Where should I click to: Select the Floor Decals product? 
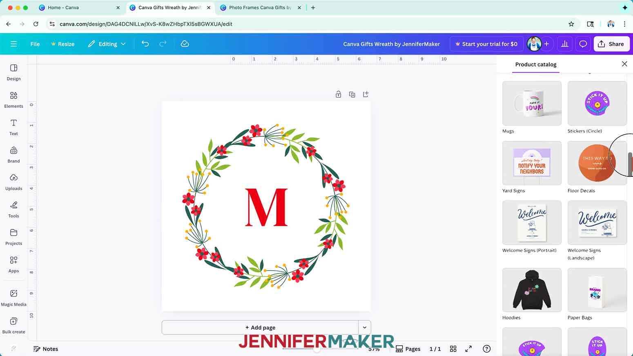tap(597, 163)
